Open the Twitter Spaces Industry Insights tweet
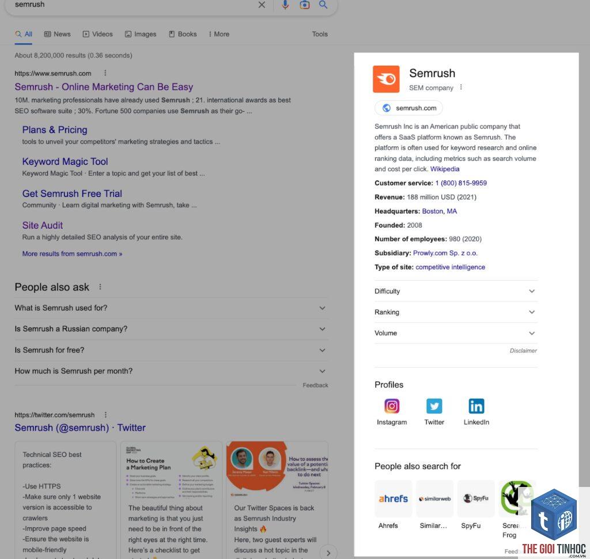 (x=277, y=500)
